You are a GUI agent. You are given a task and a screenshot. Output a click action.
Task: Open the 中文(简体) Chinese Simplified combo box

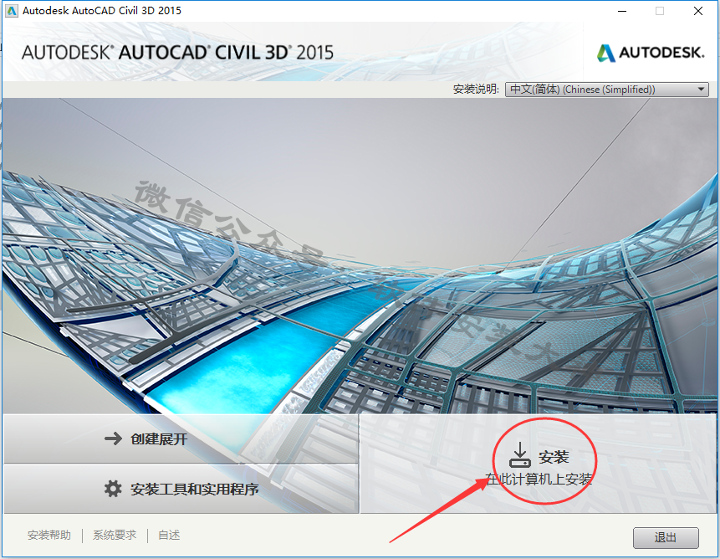tap(606, 89)
